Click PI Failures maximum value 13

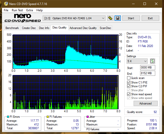(x=77, y=124)
